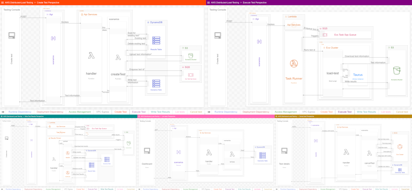Select handler lambda icon in List tests diagram
This screenshot has height=191, width=412.
tap(209, 153)
